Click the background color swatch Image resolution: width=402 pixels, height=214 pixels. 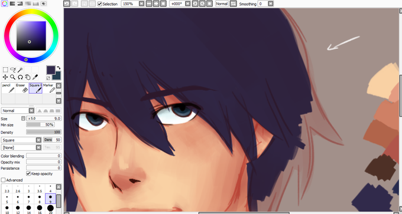pos(57,76)
